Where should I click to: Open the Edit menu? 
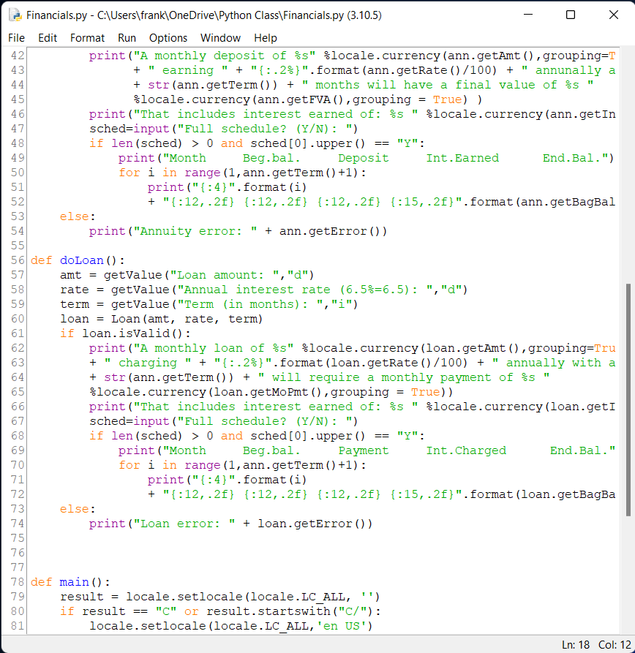(48, 38)
